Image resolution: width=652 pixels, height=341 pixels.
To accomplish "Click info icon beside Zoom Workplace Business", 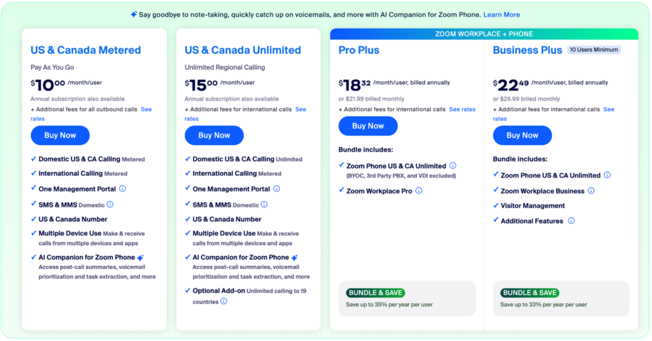I will (x=591, y=191).
